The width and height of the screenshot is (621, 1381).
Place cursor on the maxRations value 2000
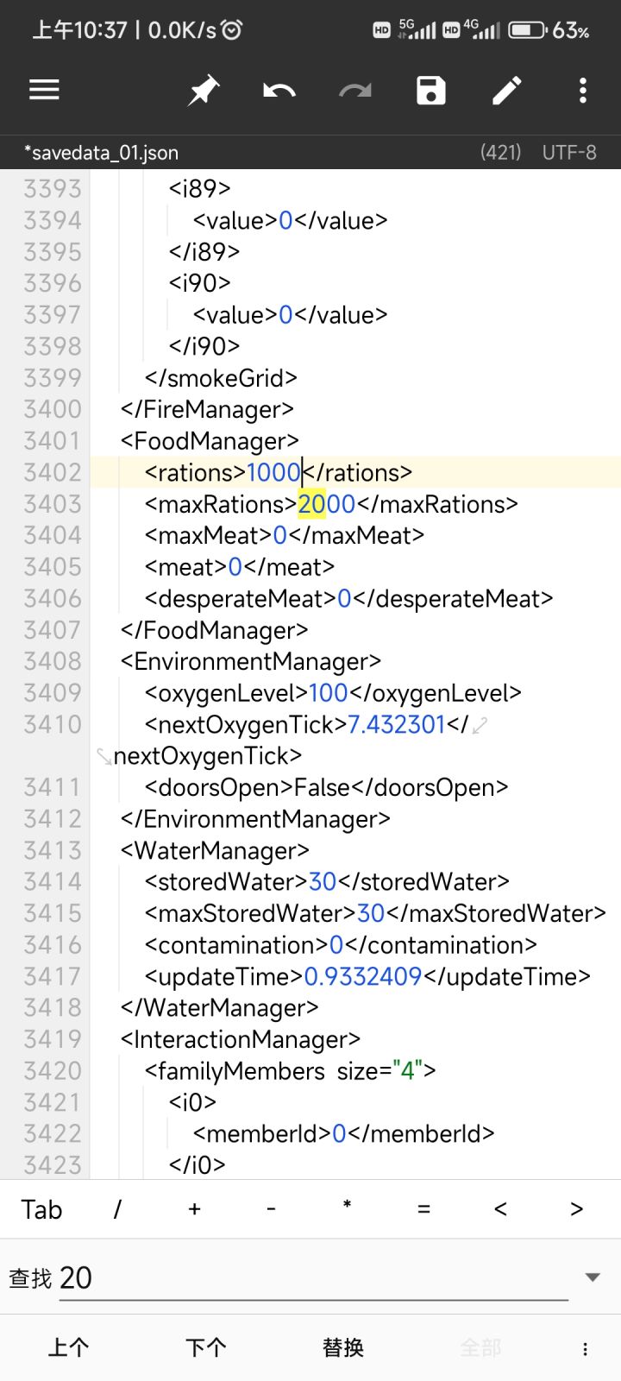[326, 504]
